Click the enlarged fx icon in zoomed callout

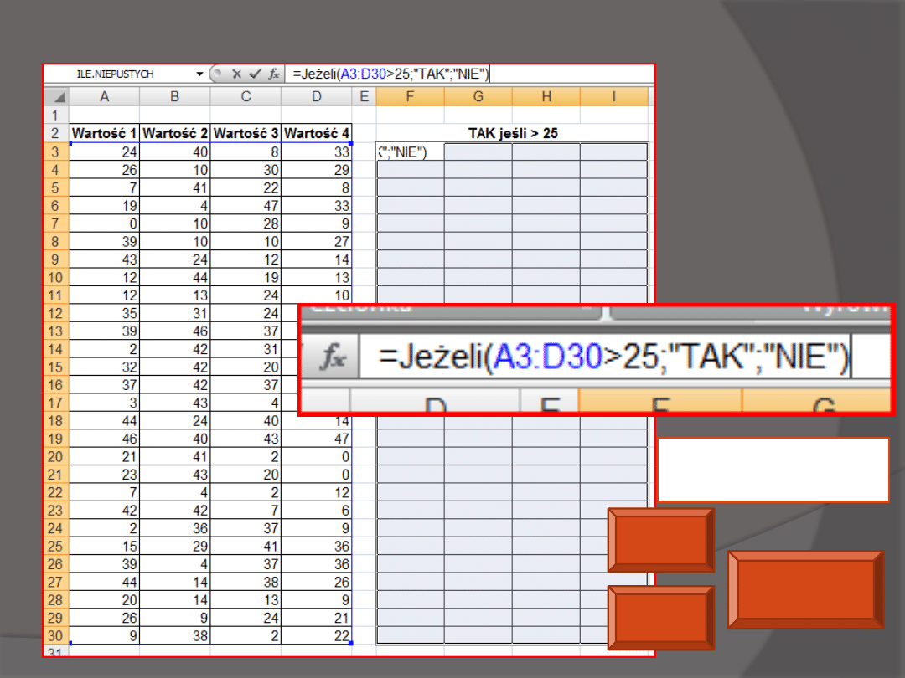click(333, 358)
